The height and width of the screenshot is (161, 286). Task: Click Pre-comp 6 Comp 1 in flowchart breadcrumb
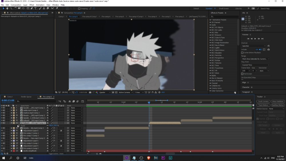click(90, 17)
